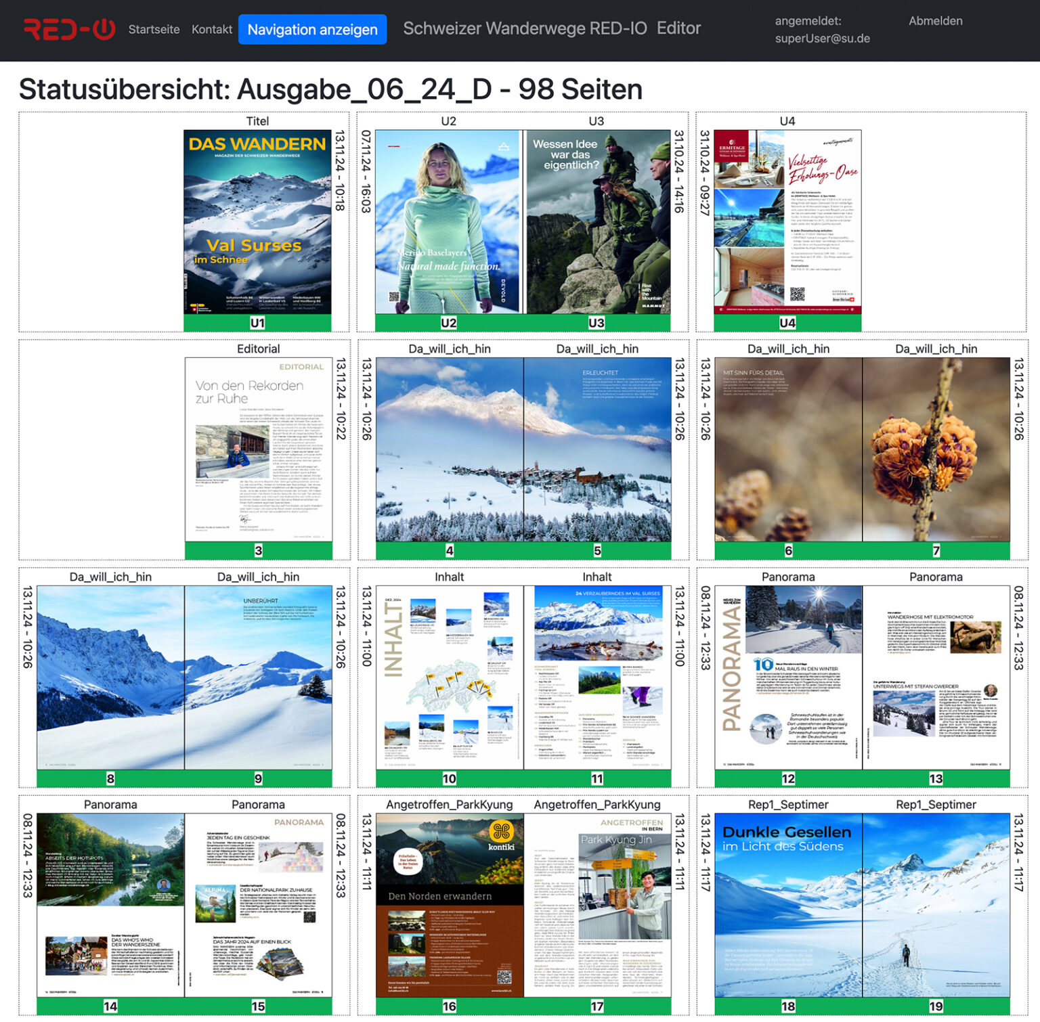Click the green status bar labeled U4
Screen dimensions: 1040x1022
tap(787, 323)
